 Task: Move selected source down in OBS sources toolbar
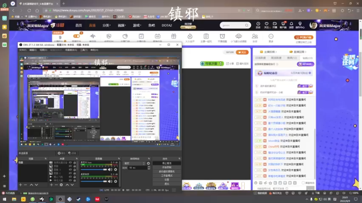point(72,185)
